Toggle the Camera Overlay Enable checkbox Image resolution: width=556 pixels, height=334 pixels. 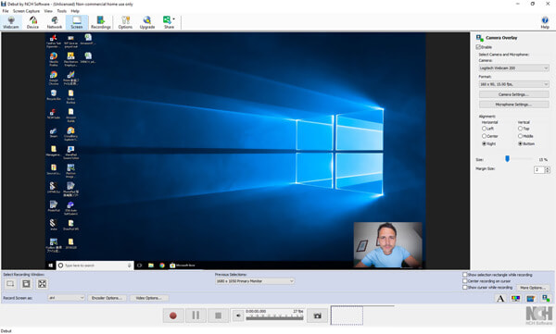point(478,47)
